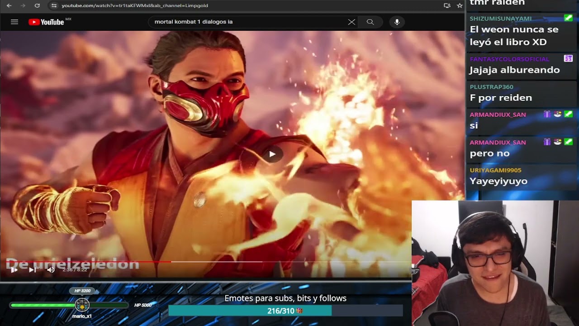Screen dimensions: 579x326
Task: Skip to next video button
Action: pyautogui.click(x=32, y=270)
